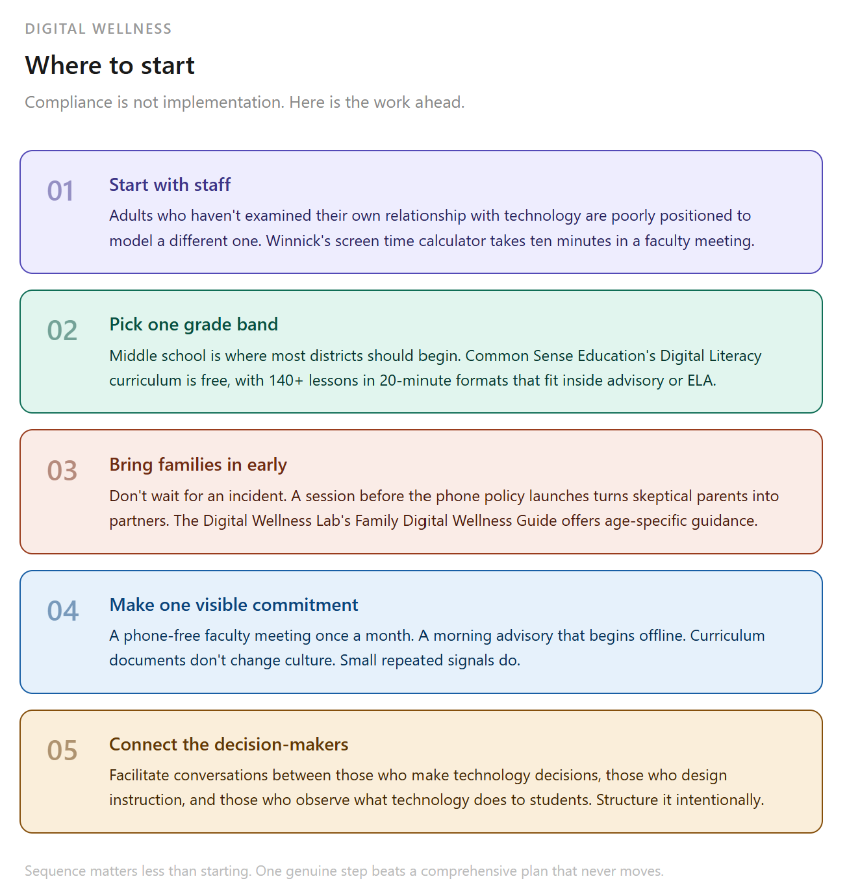The width and height of the screenshot is (847, 879).
Task: Click the 'Make one visible commitment' title
Action: pyautogui.click(x=234, y=605)
